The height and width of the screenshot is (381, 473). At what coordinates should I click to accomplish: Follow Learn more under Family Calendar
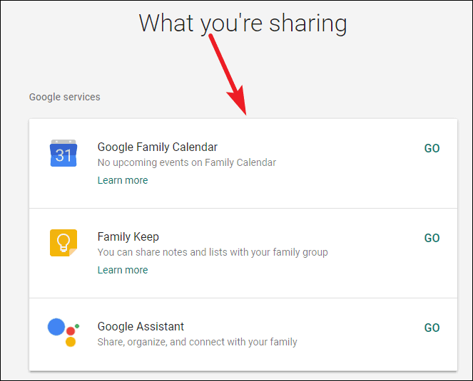point(123,180)
